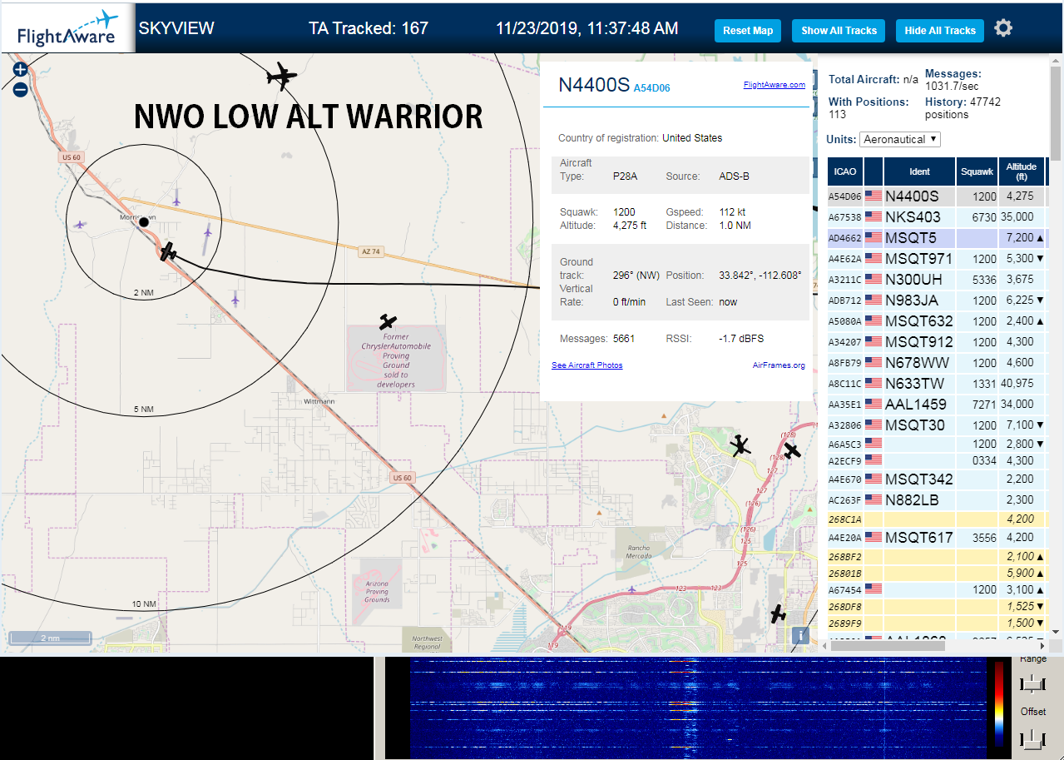Open the FlightAware.com link in aircraft panel
The width and height of the screenshot is (1064, 760).
pos(774,85)
